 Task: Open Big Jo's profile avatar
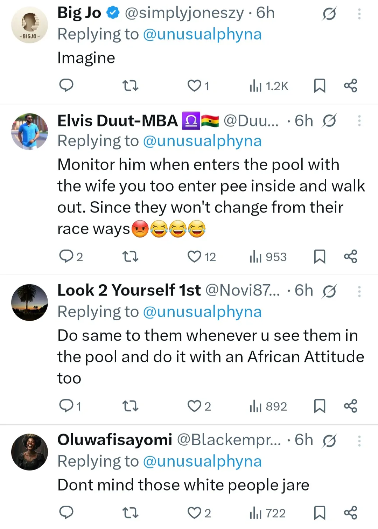pyautogui.click(x=30, y=25)
